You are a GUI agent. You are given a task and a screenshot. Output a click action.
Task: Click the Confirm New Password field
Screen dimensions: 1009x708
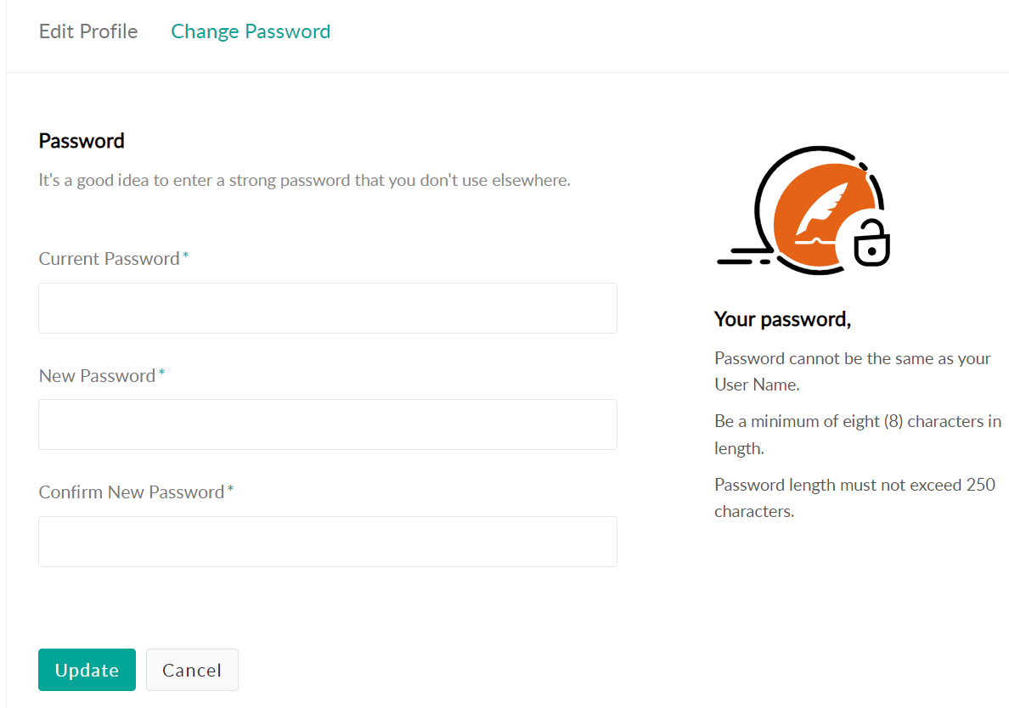pyautogui.click(x=327, y=542)
